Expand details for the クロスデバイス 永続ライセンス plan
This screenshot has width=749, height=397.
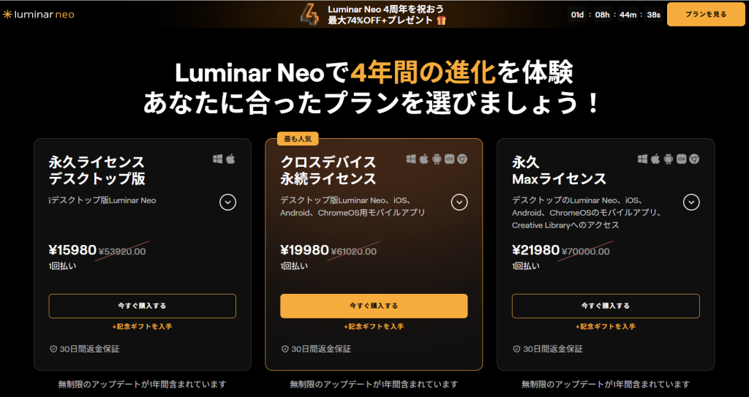pos(459,202)
